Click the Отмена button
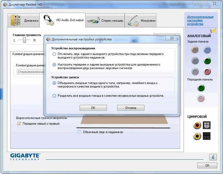The image size is (223, 174). [x=131, y=108]
